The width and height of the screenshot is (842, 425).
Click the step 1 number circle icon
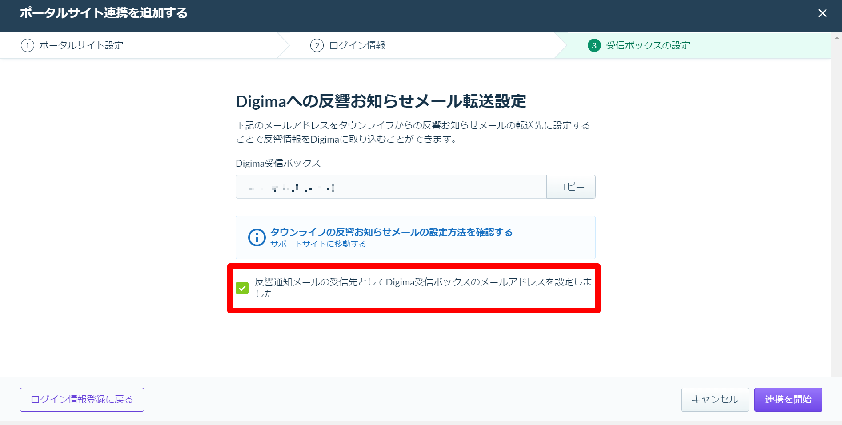tap(28, 45)
